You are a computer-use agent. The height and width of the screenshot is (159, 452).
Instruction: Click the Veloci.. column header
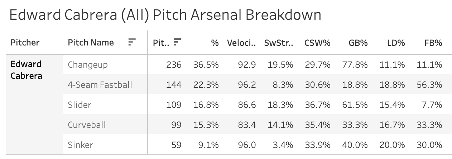(x=241, y=43)
